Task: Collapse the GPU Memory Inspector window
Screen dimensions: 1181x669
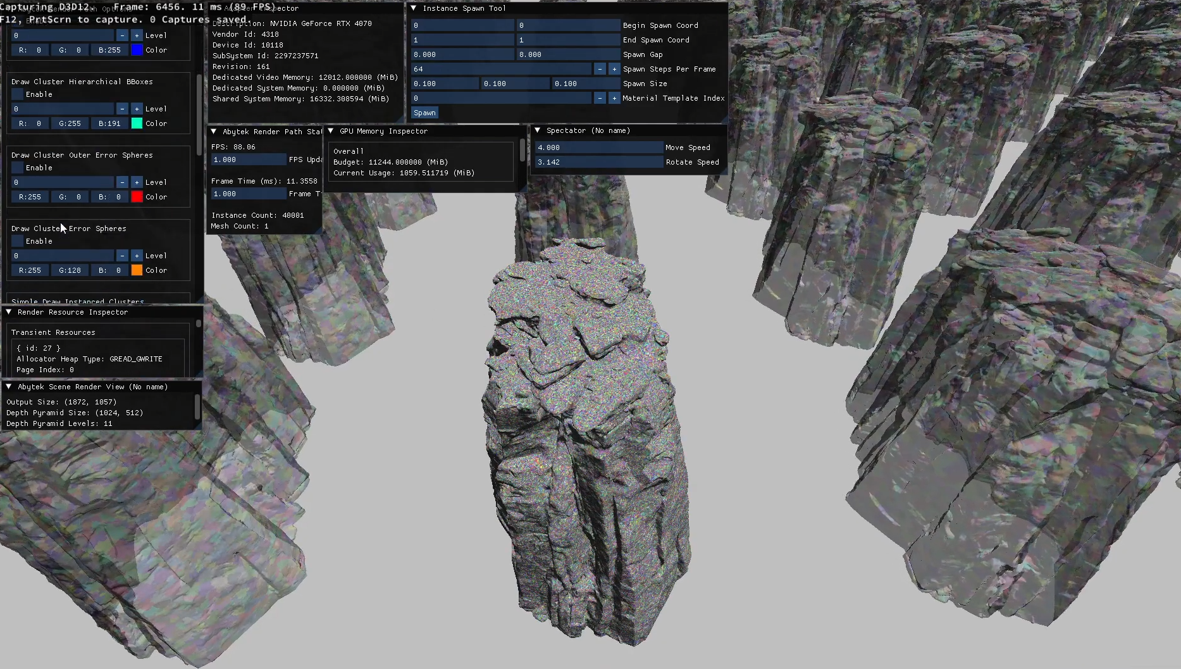Action: [331, 131]
